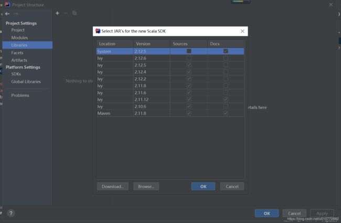Cancel the Scala SDK JAR selection dialog
The height and width of the screenshot is (223, 341).
click(x=232, y=186)
